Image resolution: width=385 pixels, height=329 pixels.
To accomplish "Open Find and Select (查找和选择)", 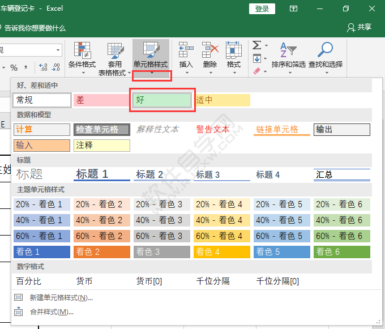I will tap(325, 56).
